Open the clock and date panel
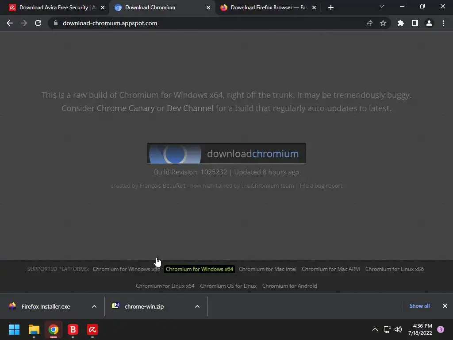This screenshot has height=340, width=453. pos(420,329)
